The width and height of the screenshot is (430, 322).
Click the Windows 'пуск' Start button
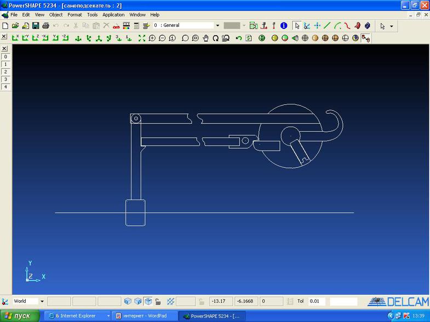20,316
